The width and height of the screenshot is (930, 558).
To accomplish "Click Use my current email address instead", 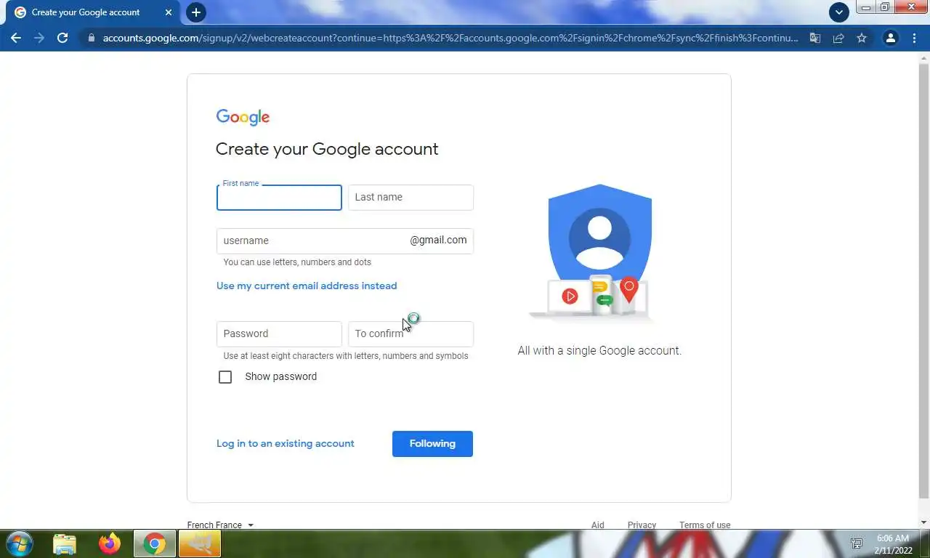I will tap(307, 286).
